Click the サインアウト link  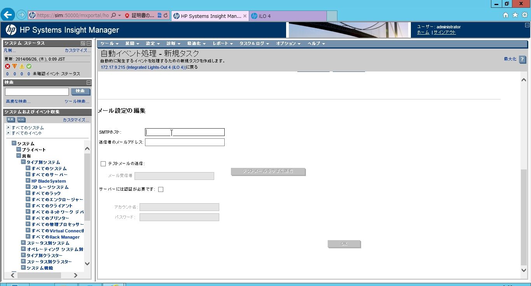[x=445, y=32]
